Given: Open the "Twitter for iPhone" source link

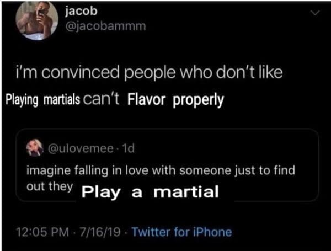Looking at the screenshot, I should tap(181, 232).
